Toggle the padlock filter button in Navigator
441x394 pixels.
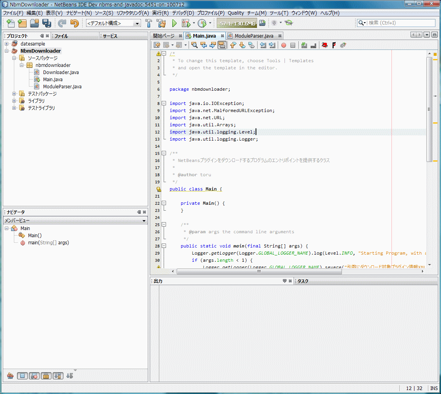coord(46,376)
